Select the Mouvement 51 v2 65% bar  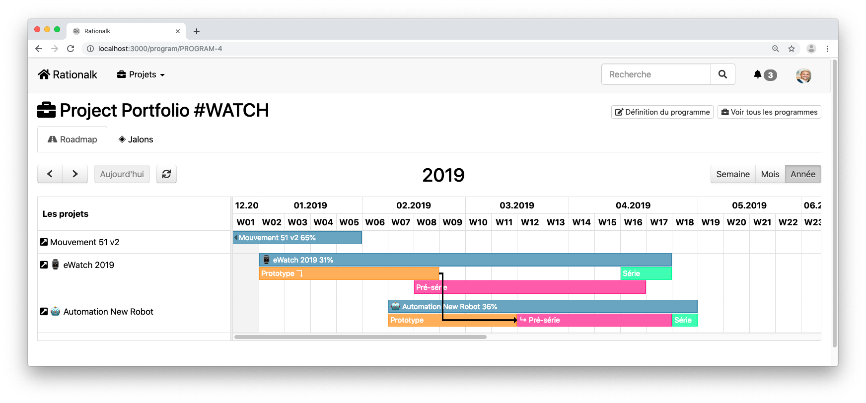297,238
